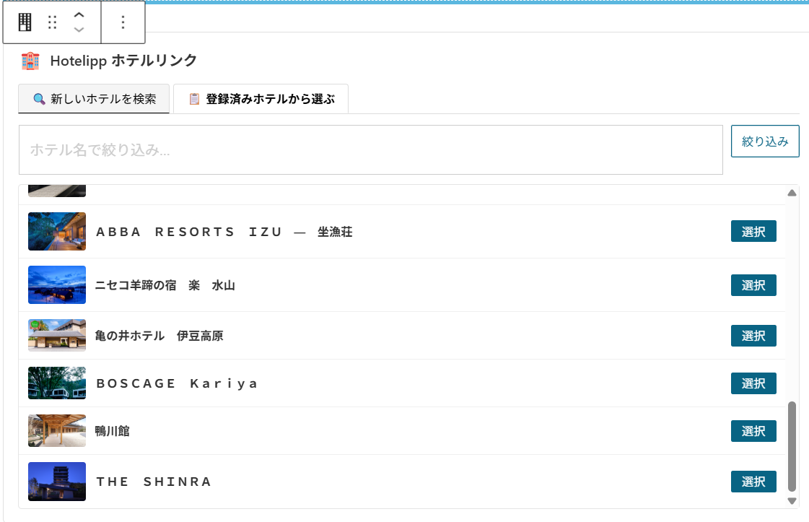The height and width of the screenshot is (522, 809).
Task: Switch to 登録済みホテルから選ぶ tab
Action: [x=261, y=99]
